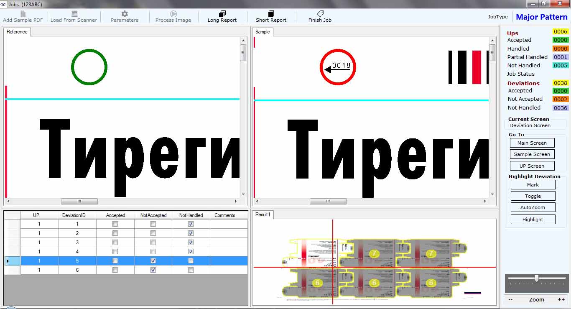Image resolution: width=571 pixels, height=309 pixels.
Task: Open Parameters gear icon
Action: coord(125,14)
